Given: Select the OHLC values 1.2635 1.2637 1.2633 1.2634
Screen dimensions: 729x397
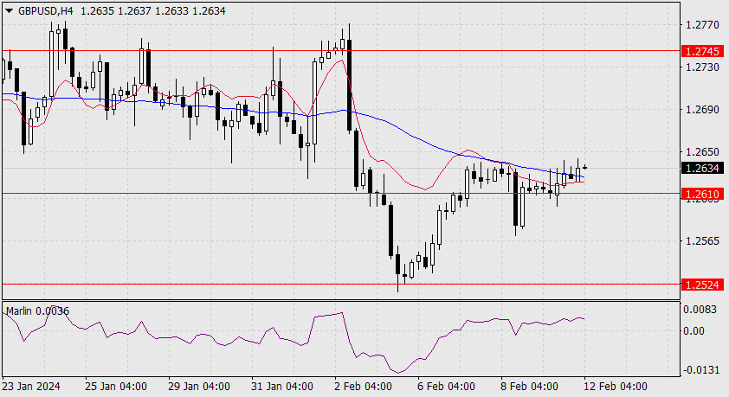Looking at the screenshot, I should pos(153,10).
